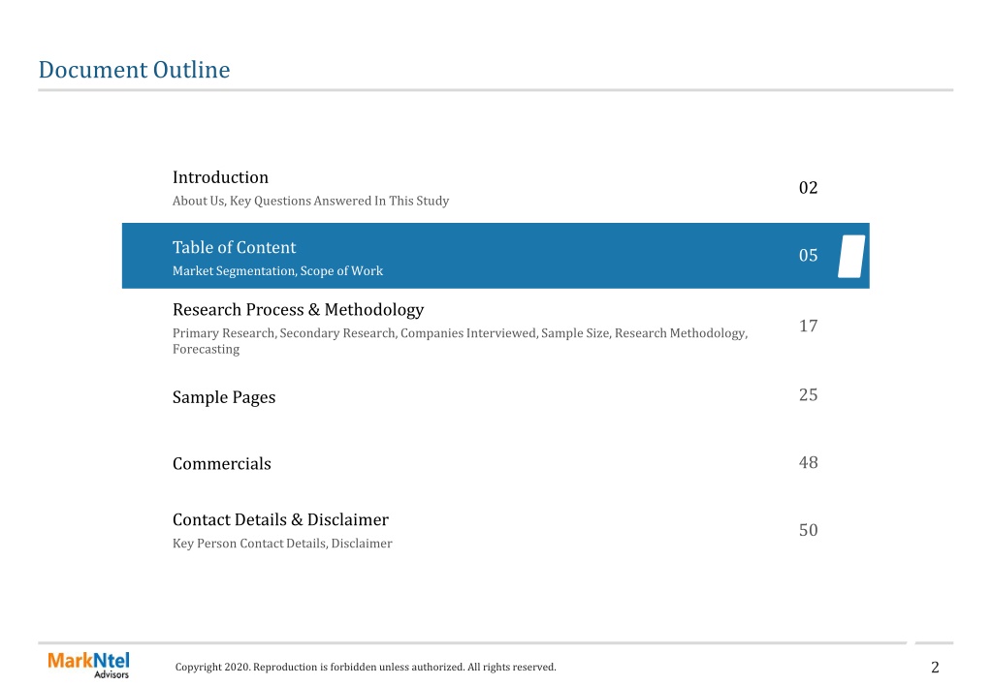This screenshot has height=686, width=992.
Task: Select the Copyright 2020 footer notice
Action: (x=366, y=667)
